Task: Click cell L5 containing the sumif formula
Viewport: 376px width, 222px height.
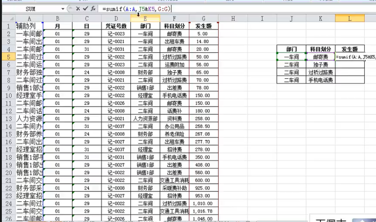Action: point(350,57)
